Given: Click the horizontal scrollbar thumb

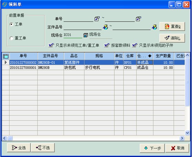Looking at the screenshot, I should [x=10, y=138].
